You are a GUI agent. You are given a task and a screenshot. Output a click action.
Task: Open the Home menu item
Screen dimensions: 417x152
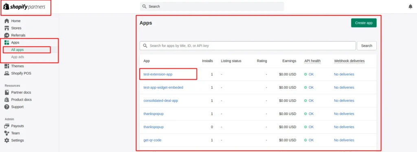click(16, 21)
